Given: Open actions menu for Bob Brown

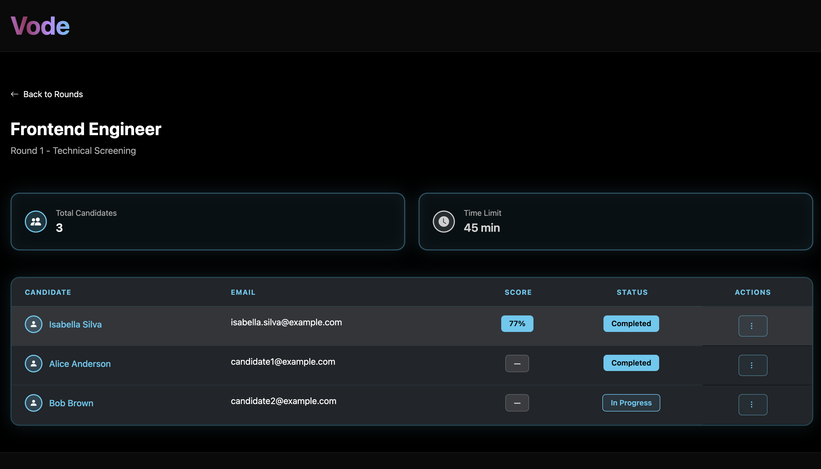Looking at the screenshot, I should coord(753,405).
